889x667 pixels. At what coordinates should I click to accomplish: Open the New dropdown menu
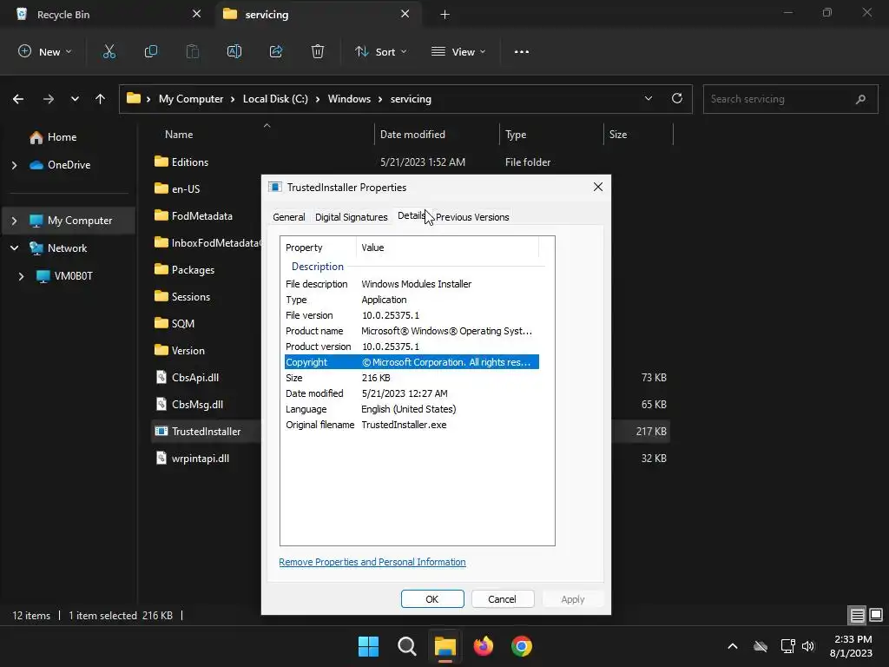coord(45,51)
